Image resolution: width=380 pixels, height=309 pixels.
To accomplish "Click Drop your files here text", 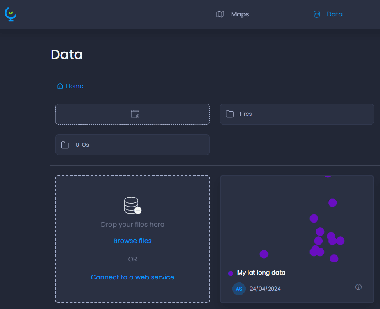I will 132,225.
